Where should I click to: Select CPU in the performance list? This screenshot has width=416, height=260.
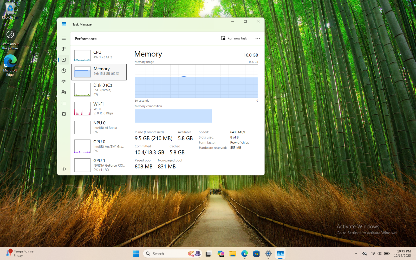[x=99, y=55]
